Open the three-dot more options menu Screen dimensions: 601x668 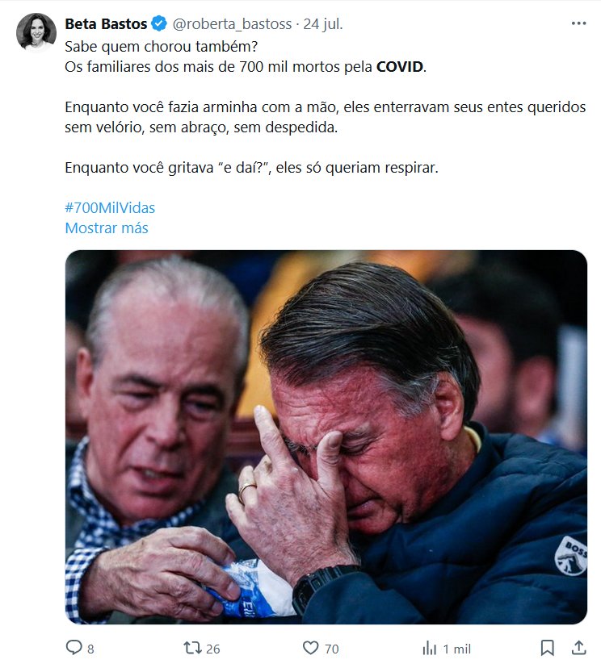click(578, 23)
